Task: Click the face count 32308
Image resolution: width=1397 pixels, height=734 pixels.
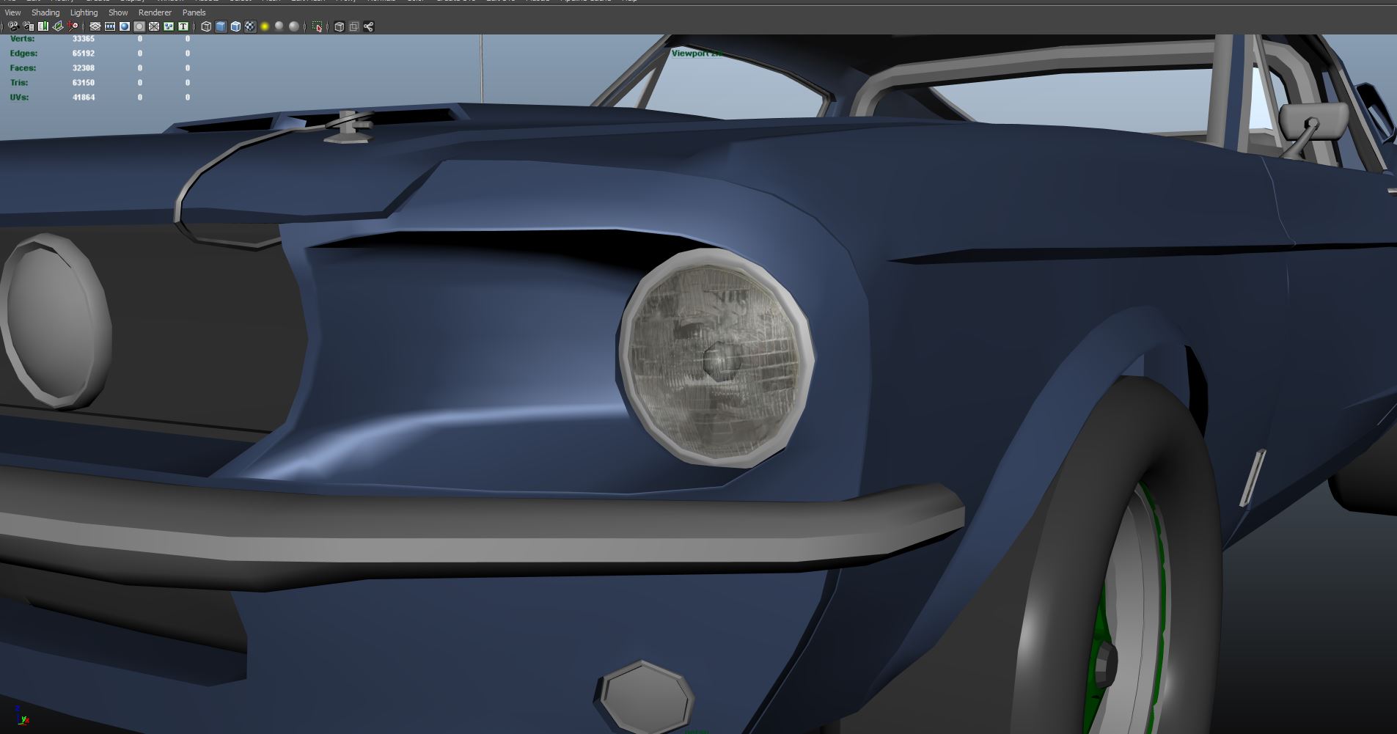Action: tap(84, 68)
